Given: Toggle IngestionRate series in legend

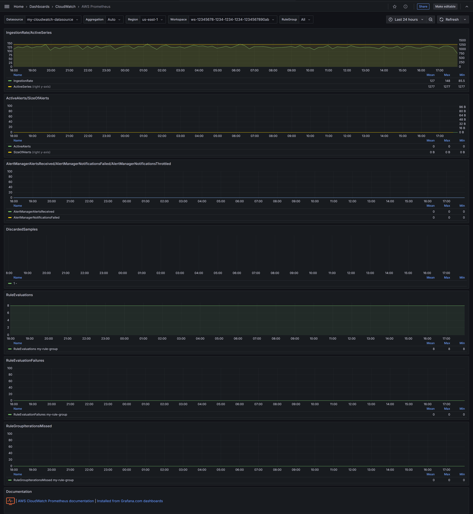Looking at the screenshot, I should tap(23, 81).
